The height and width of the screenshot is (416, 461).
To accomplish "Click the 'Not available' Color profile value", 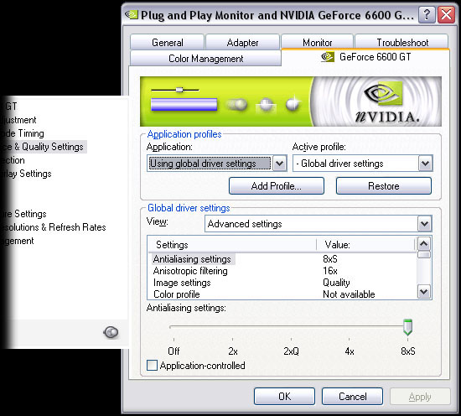I will (349, 294).
